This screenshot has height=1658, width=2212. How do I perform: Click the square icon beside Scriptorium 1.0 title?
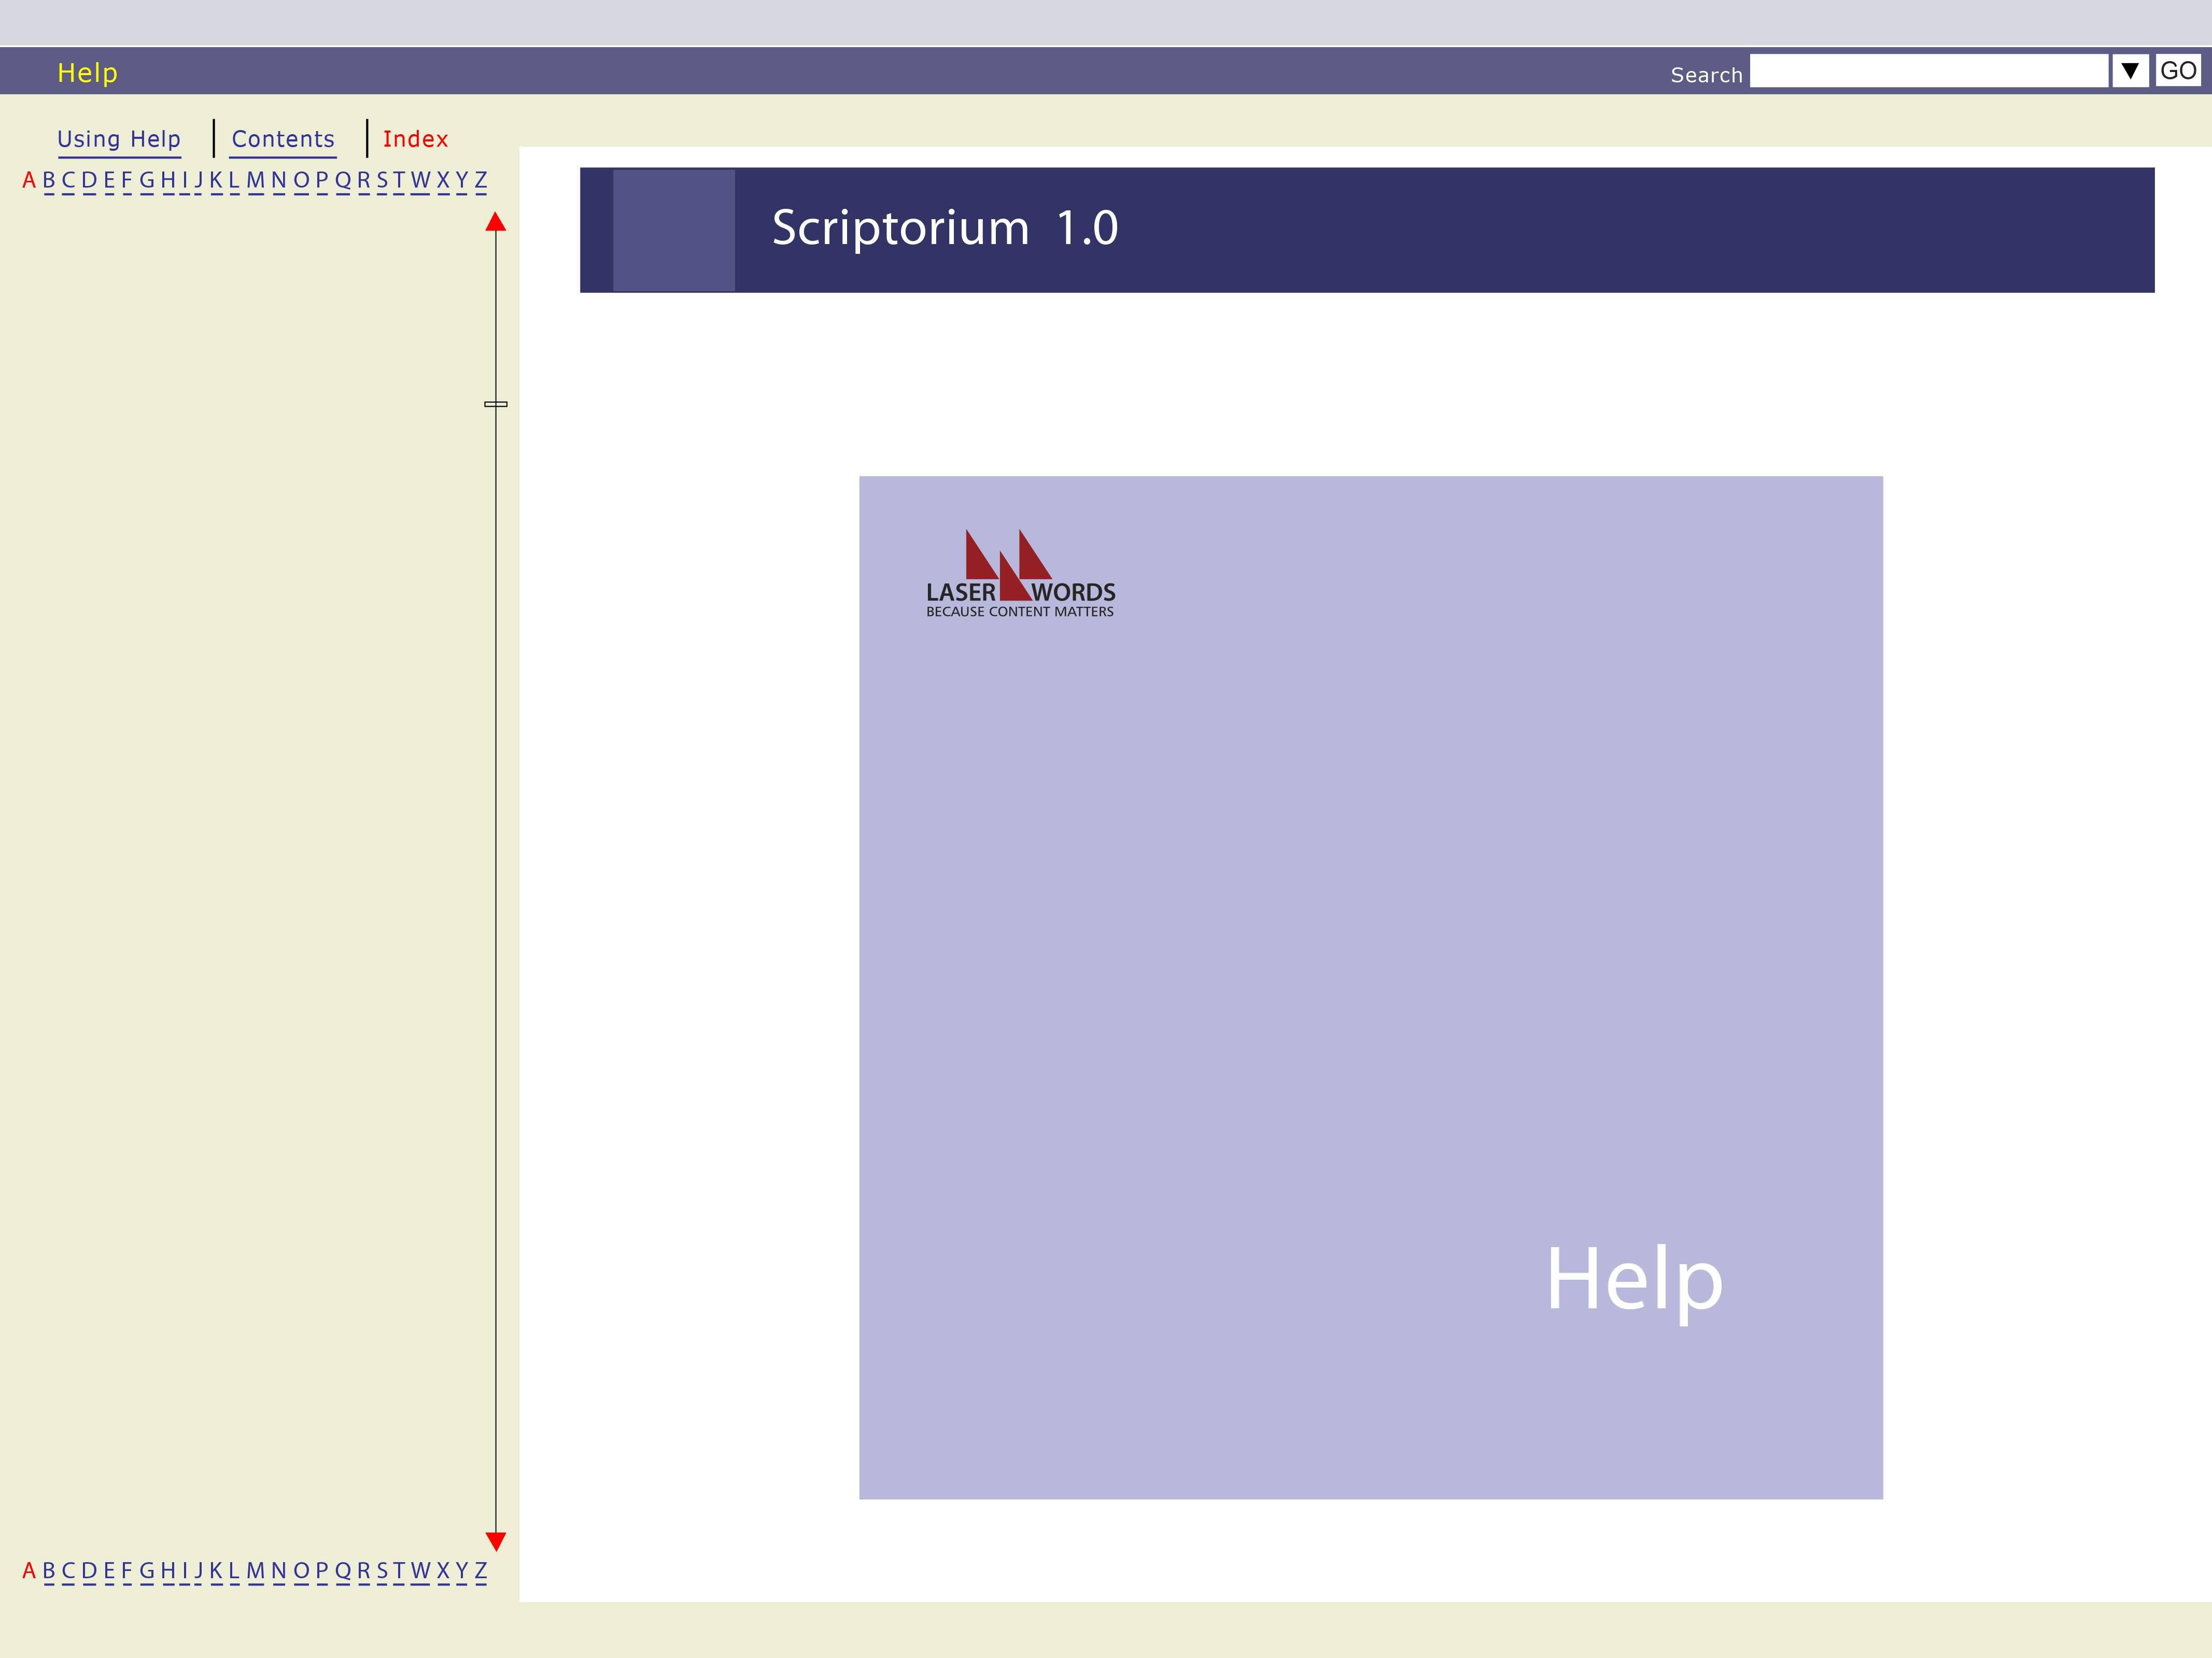673,230
